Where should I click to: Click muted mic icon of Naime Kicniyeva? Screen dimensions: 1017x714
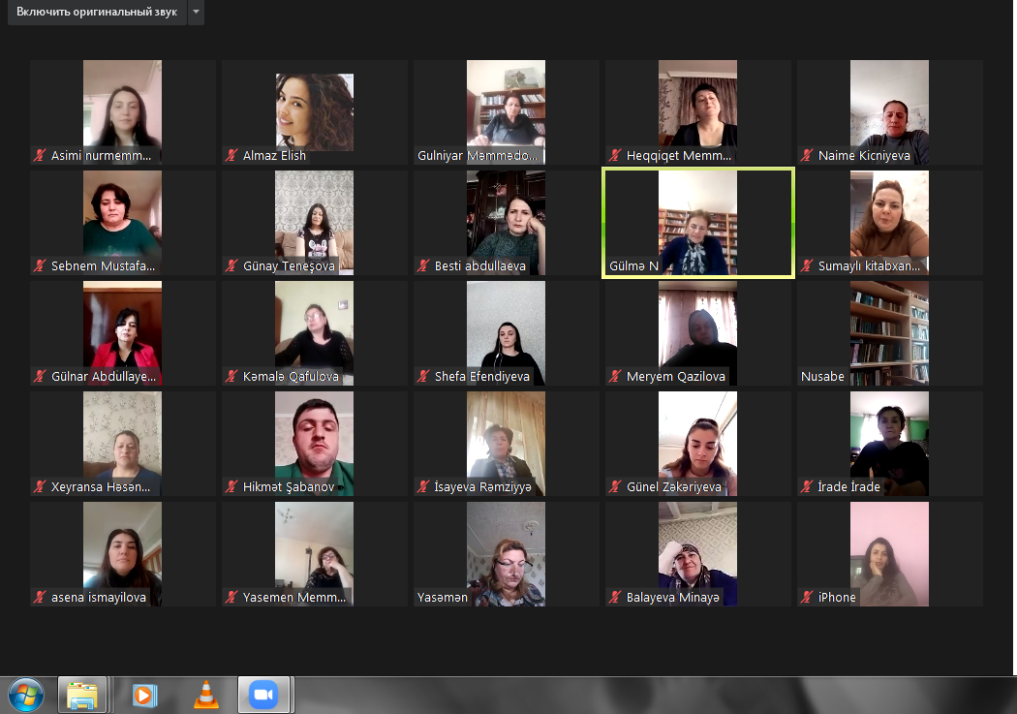(x=807, y=156)
